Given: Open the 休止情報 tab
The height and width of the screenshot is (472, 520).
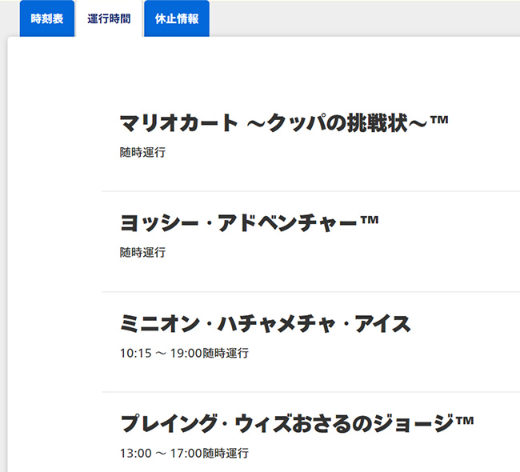Looking at the screenshot, I should coord(177,18).
